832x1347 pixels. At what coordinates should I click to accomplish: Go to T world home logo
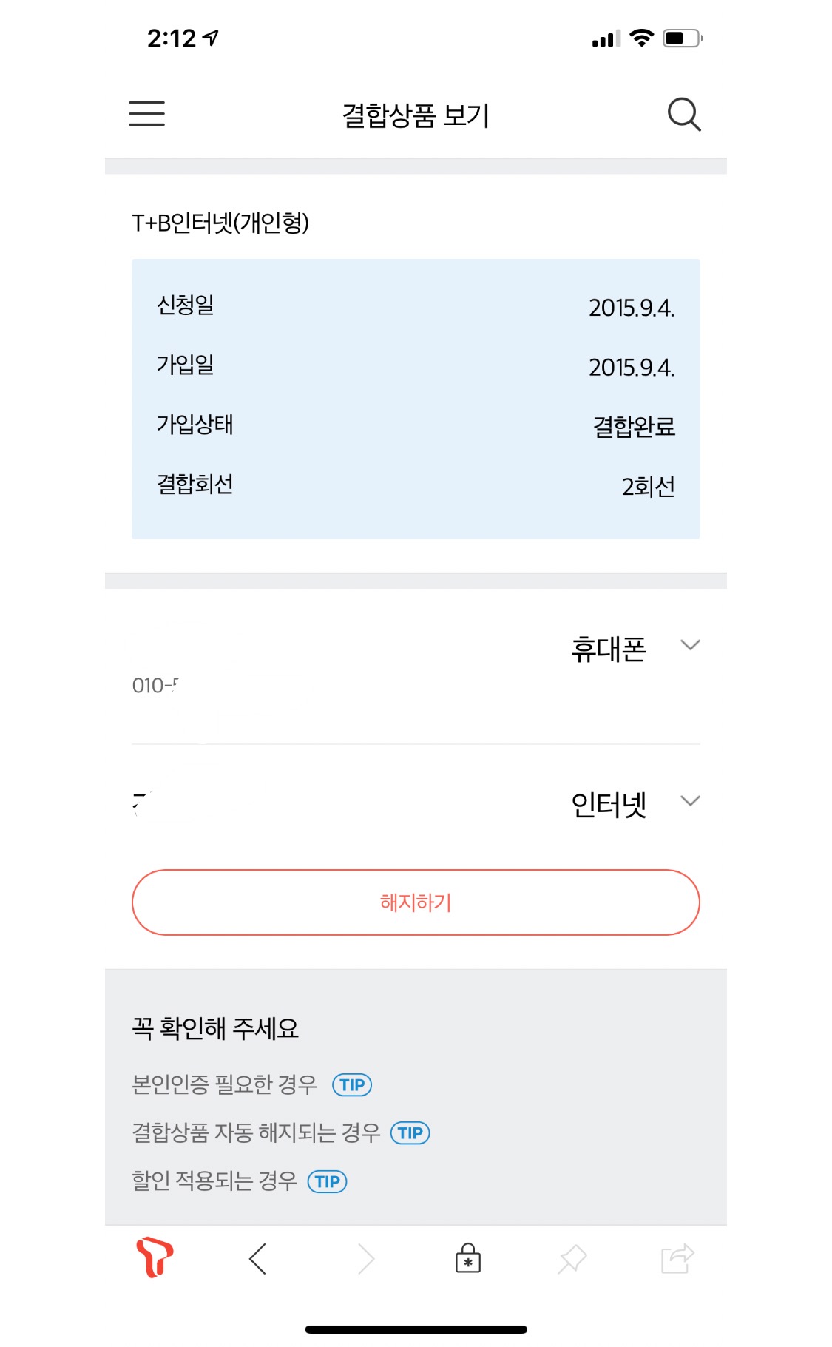pyautogui.click(x=155, y=1257)
